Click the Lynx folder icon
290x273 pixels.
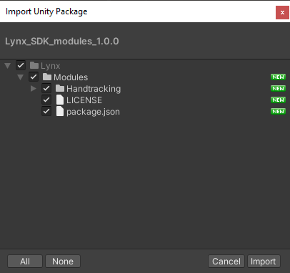point(34,65)
